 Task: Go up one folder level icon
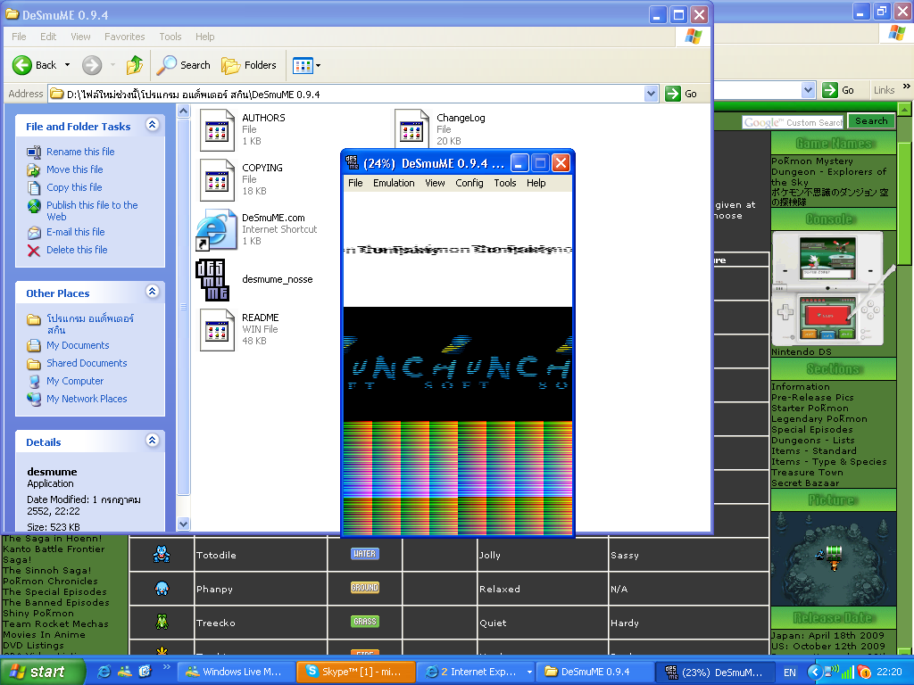[135, 64]
